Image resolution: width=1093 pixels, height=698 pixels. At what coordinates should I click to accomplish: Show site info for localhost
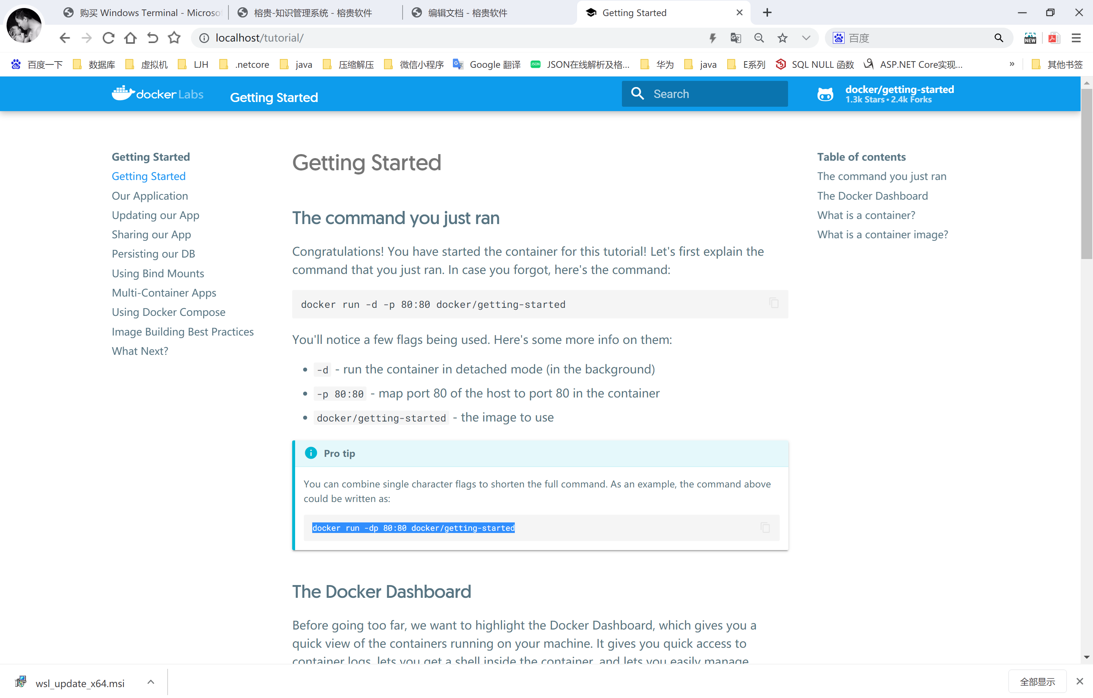point(204,38)
